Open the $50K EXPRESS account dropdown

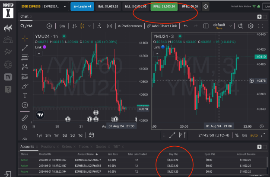[x=43, y=6]
